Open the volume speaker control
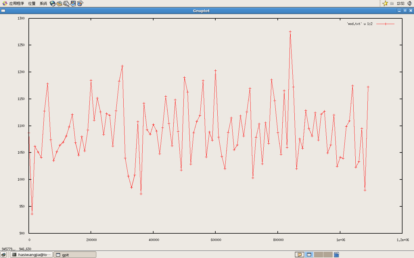414x258 pixels. point(410,3)
